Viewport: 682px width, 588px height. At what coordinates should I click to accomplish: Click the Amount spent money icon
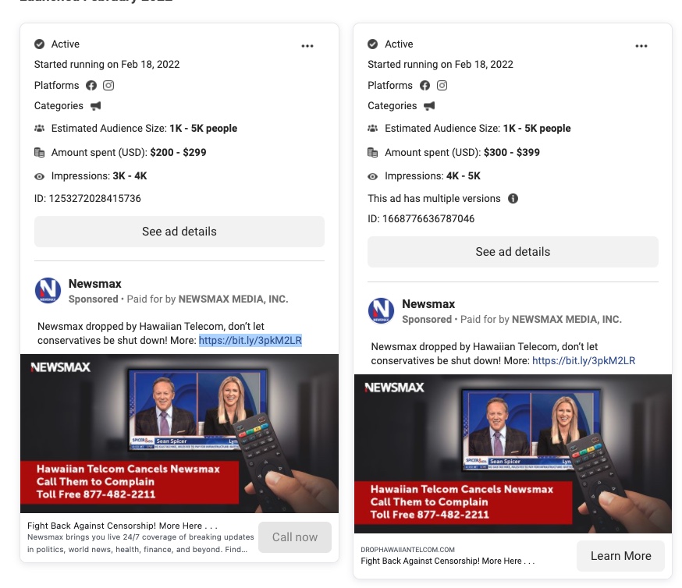39,152
